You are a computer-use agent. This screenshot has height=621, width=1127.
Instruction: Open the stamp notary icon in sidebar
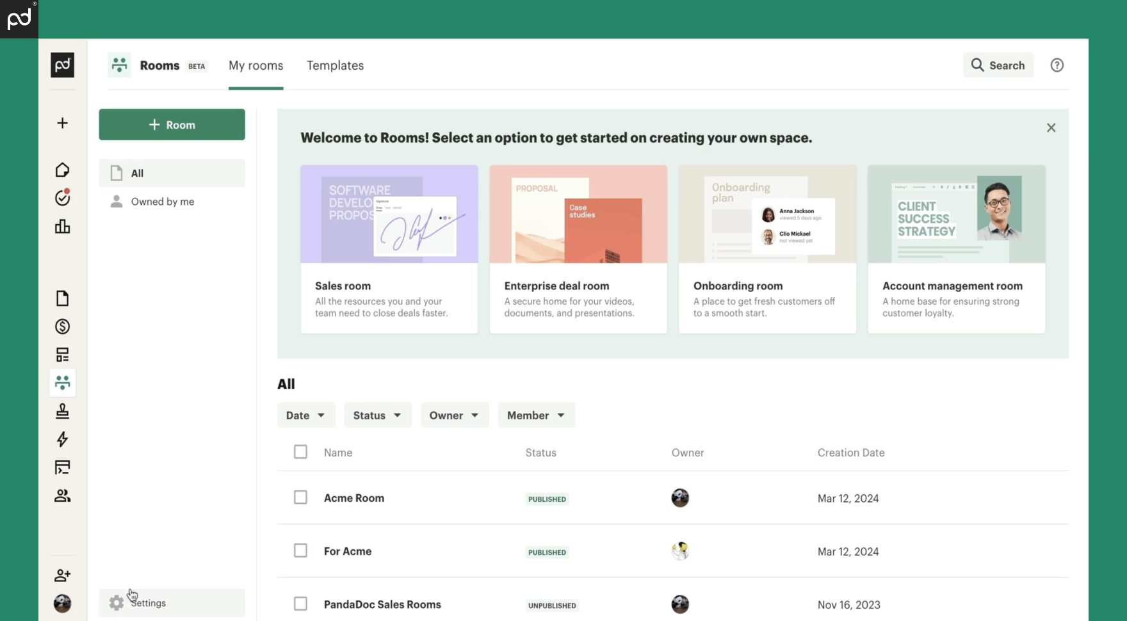tap(62, 411)
